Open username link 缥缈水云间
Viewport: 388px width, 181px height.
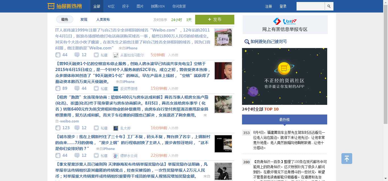(129, 156)
